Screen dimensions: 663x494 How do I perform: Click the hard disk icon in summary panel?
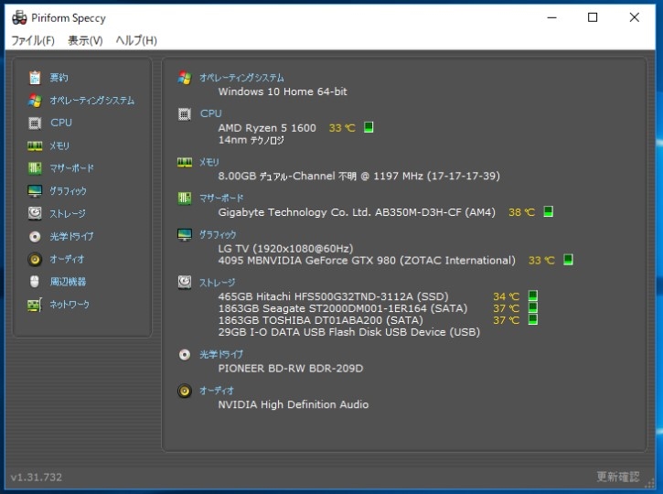pos(185,283)
